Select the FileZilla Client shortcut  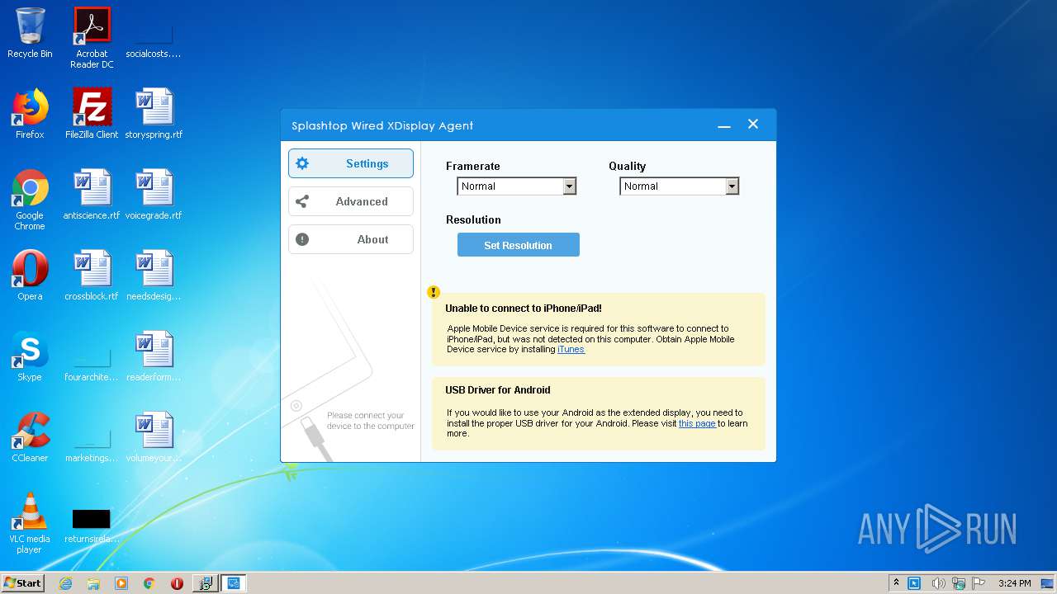click(92, 114)
